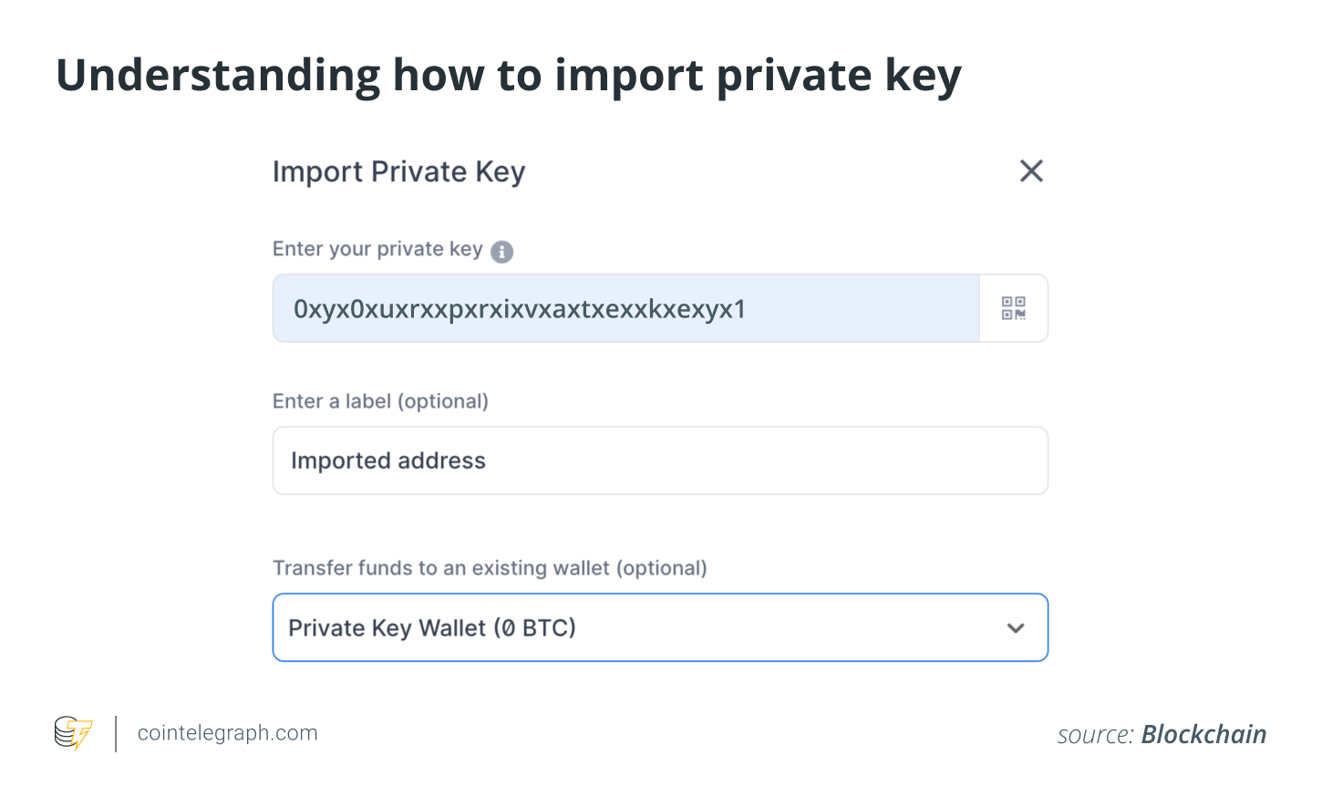Image resolution: width=1322 pixels, height=807 pixels.
Task: Click the Understanding how to import title
Action: pos(508,75)
